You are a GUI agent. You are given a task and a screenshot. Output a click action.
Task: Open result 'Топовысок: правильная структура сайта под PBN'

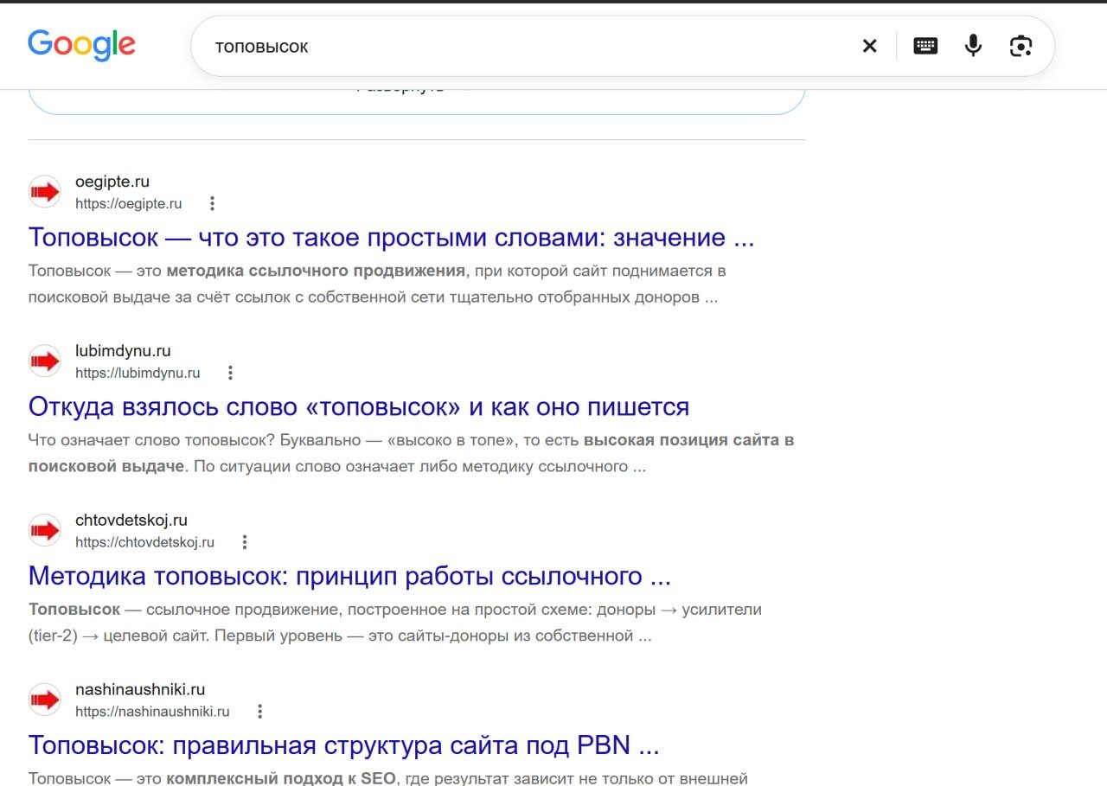click(x=344, y=745)
